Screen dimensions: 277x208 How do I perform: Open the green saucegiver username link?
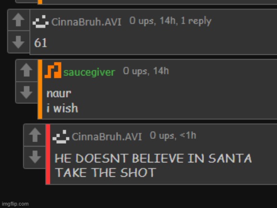(89, 72)
